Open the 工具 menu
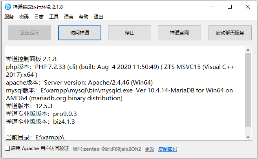258x159 pixels. (x=54, y=17)
